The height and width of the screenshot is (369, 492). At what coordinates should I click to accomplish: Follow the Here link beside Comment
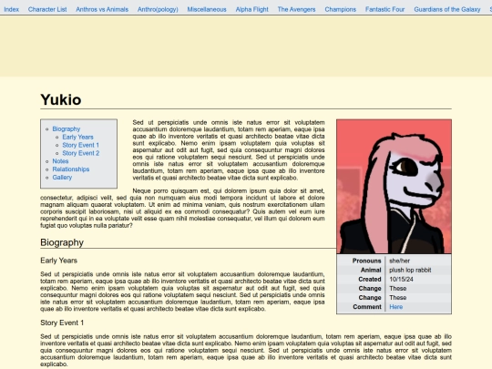(x=396, y=307)
